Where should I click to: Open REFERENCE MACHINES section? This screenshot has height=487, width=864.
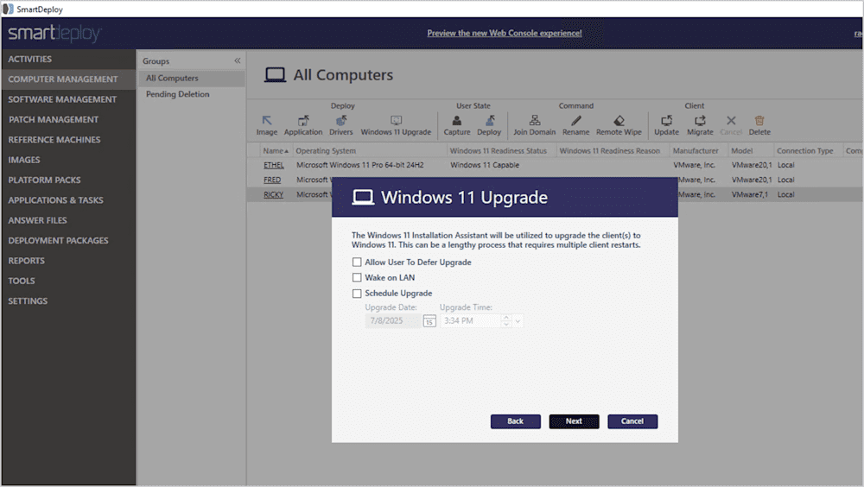click(68, 140)
